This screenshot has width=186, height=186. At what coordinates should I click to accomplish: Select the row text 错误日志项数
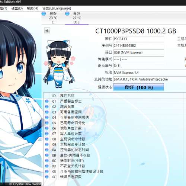pyautogui.click(x=71, y=177)
